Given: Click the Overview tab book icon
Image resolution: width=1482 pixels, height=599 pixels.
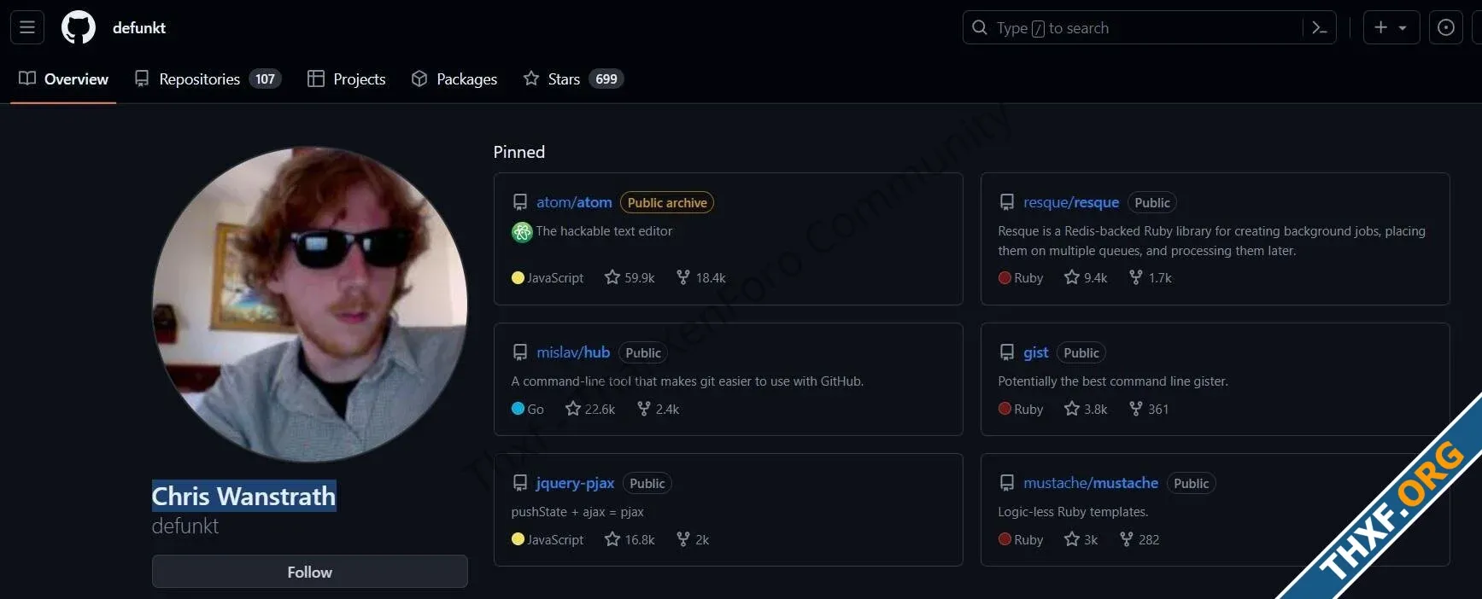Looking at the screenshot, I should click(x=27, y=79).
